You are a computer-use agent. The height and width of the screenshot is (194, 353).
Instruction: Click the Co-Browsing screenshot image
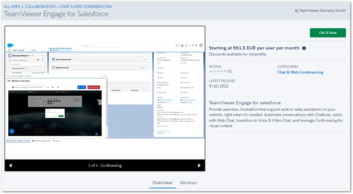(105, 93)
